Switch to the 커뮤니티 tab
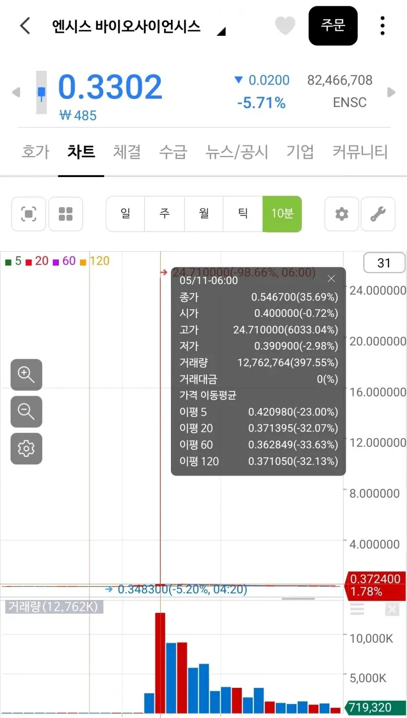Viewport: 407px width, 718px height. tap(360, 152)
